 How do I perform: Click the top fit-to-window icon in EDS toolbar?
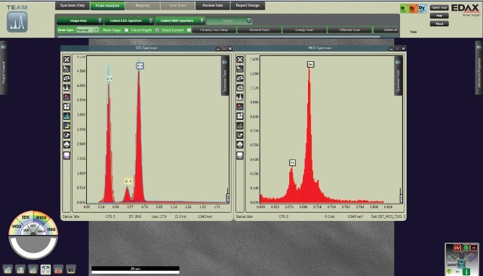click(x=66, y=60)
